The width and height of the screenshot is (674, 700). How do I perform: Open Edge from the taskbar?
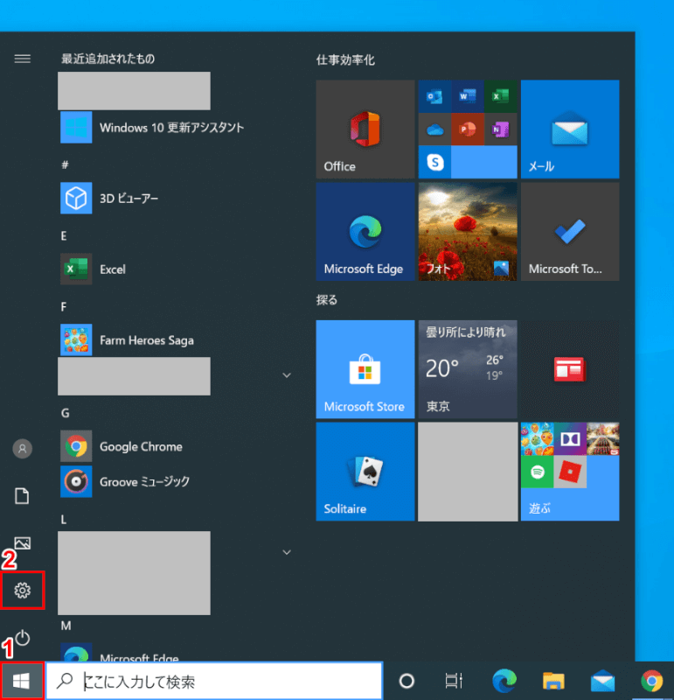click(504, 682)
